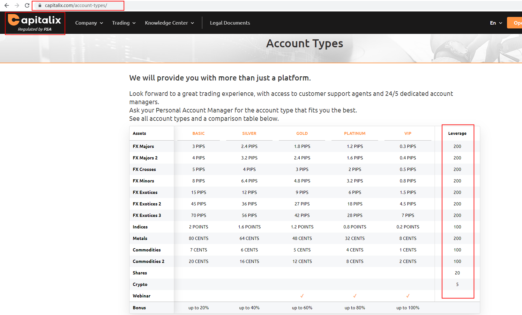Select the PLATINUM account column header
This screenshot has width=522, height=315.
click(x=354, y=134)
